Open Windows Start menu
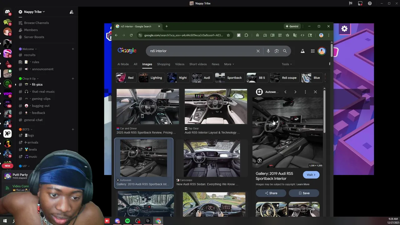Image resolution: width=400 pixels, height=225 pixels. (5, 221)
